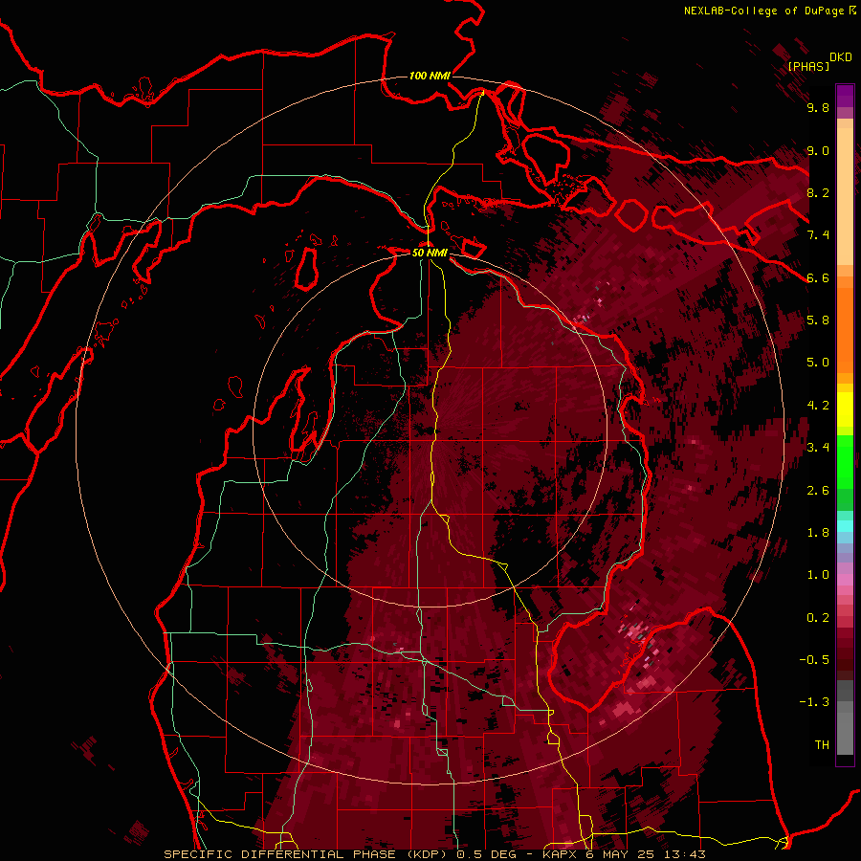The image size is (861, 861).
Task: Click the 5.8 scale value
Action: pos(818,320)
